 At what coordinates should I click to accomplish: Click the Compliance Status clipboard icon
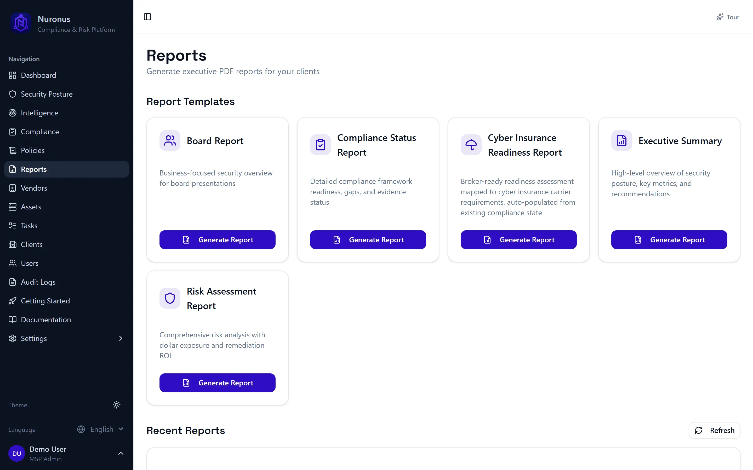coord(321,145)
